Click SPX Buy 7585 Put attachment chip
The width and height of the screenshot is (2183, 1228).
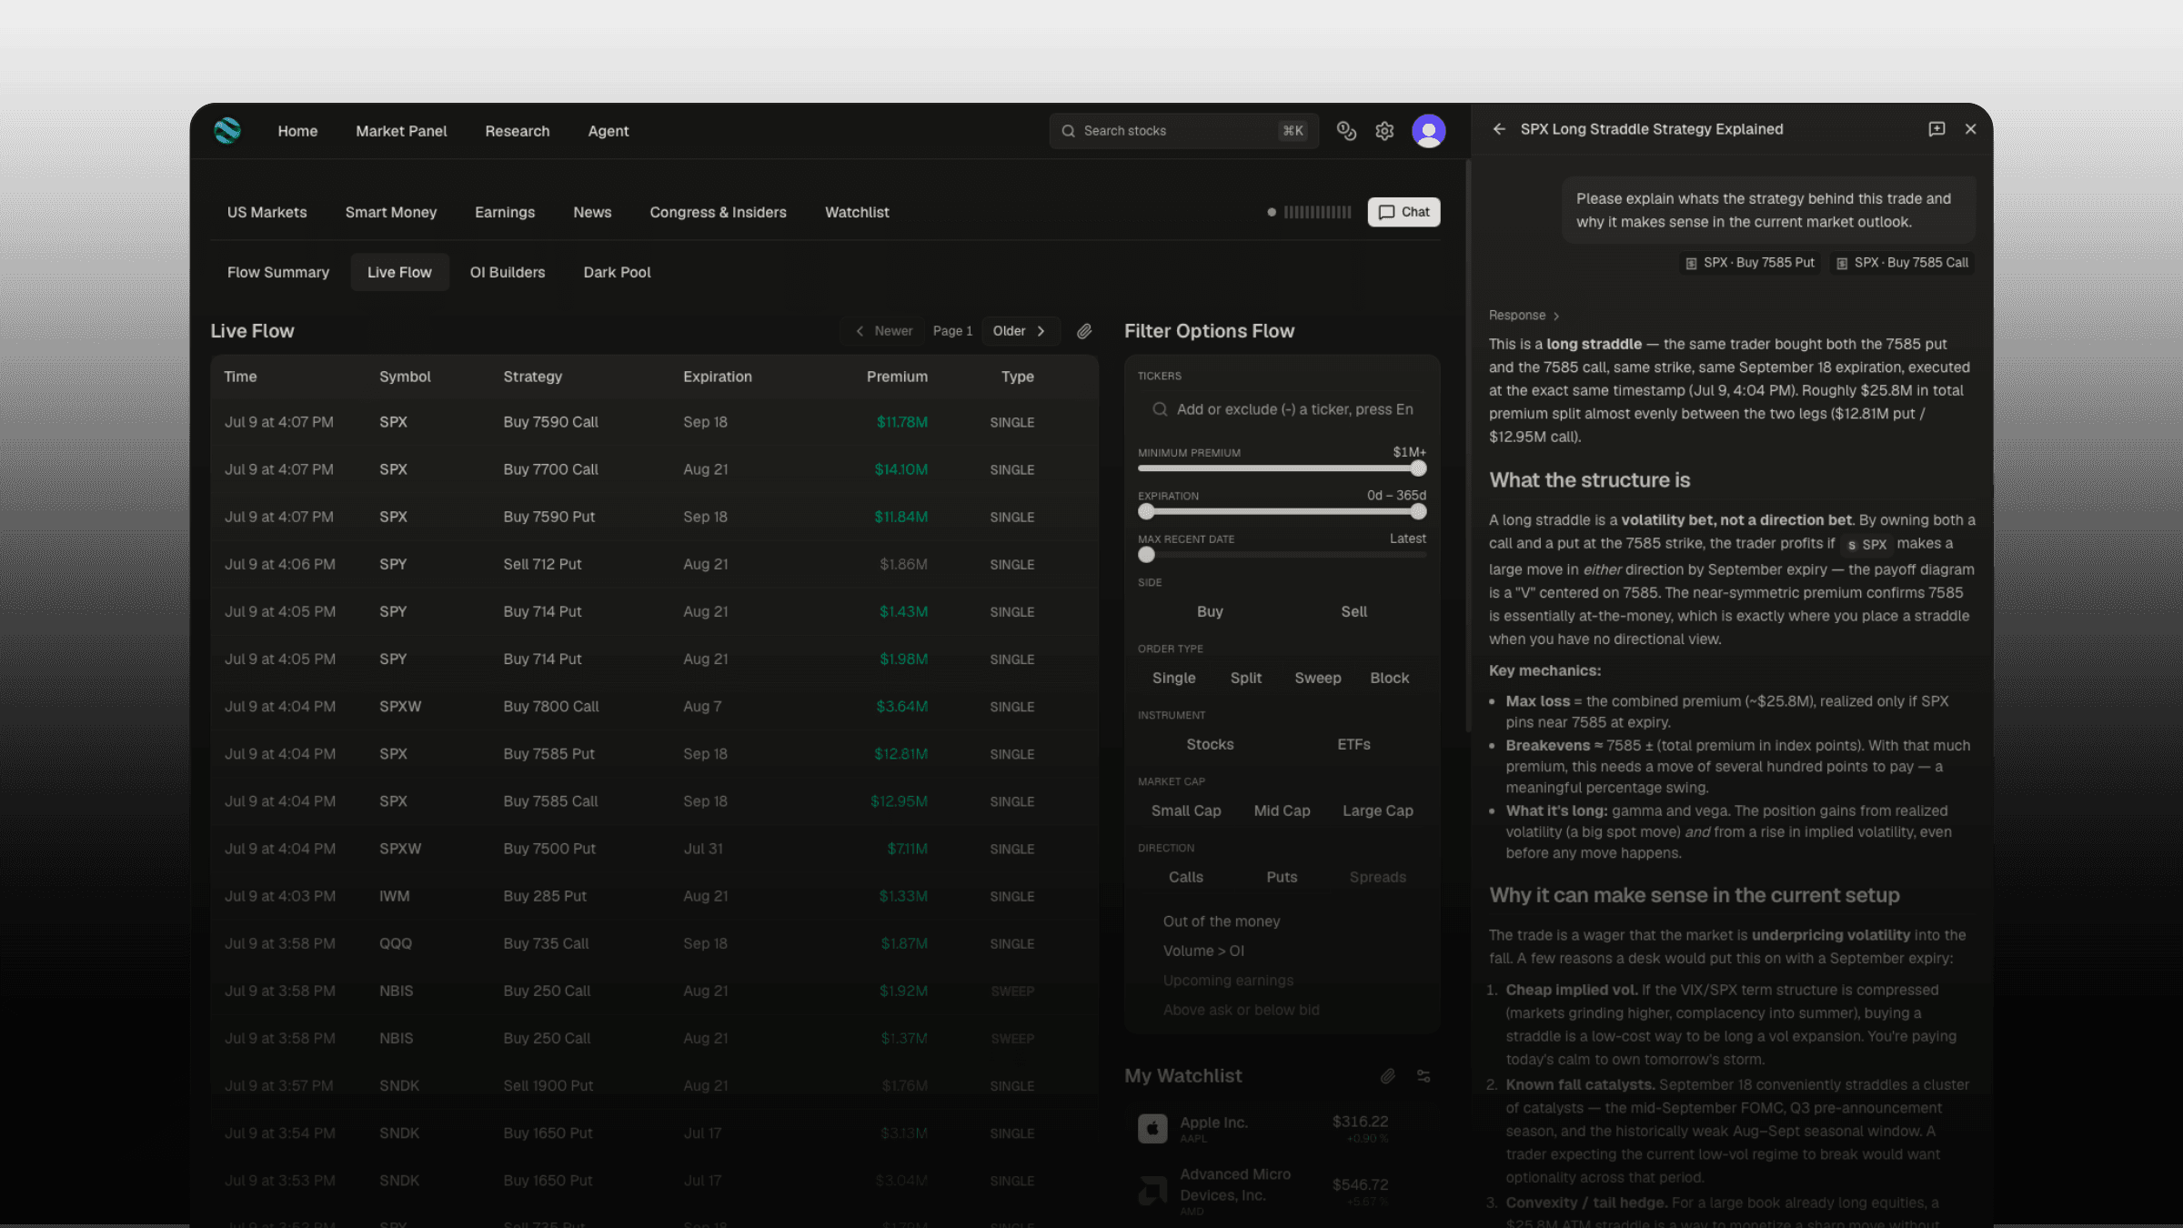(1750, 263)
